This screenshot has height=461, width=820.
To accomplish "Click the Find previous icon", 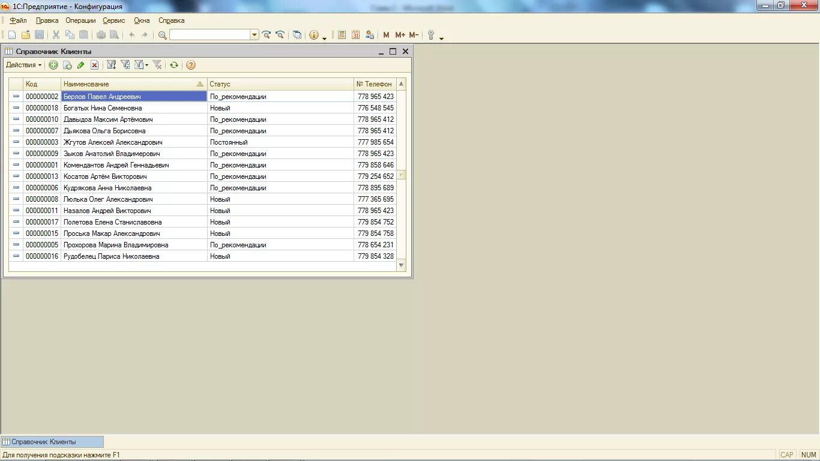I will [280, 35].
